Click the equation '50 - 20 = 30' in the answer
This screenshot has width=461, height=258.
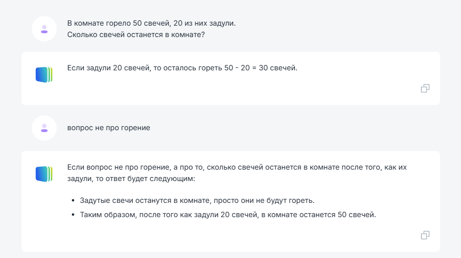point(246,68)
